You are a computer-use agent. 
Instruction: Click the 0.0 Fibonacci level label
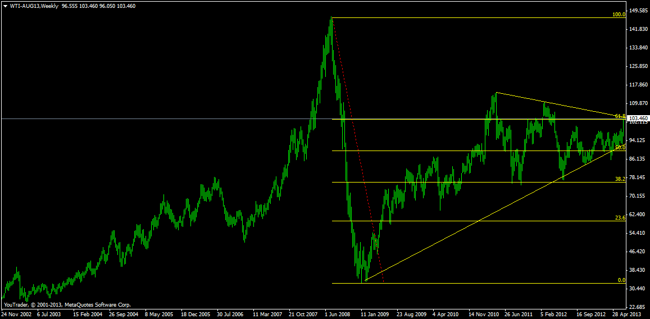(621, 280)
